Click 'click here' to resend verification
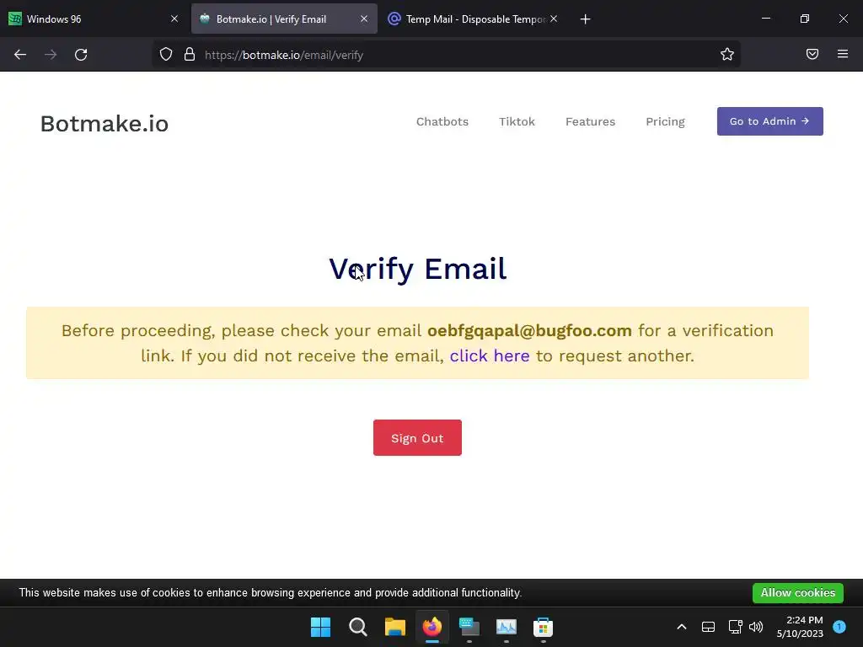This screenshot has width=863, height=647. pos(490,356)
